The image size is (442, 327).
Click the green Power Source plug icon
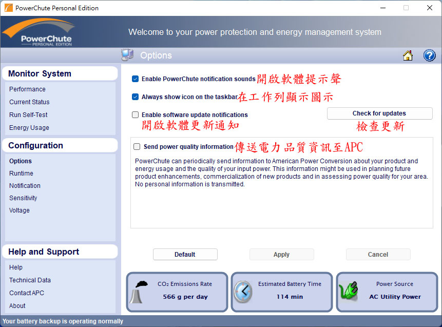349,291
